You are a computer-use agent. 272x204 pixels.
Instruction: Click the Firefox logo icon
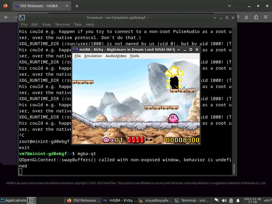[x=5, y=6]
